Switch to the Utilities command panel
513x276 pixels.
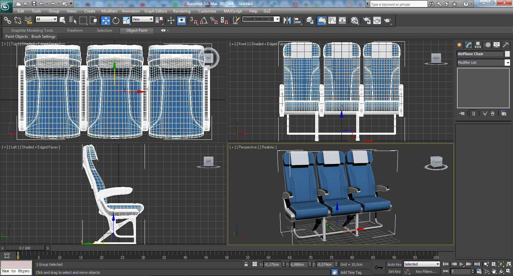tap(506, 45)
